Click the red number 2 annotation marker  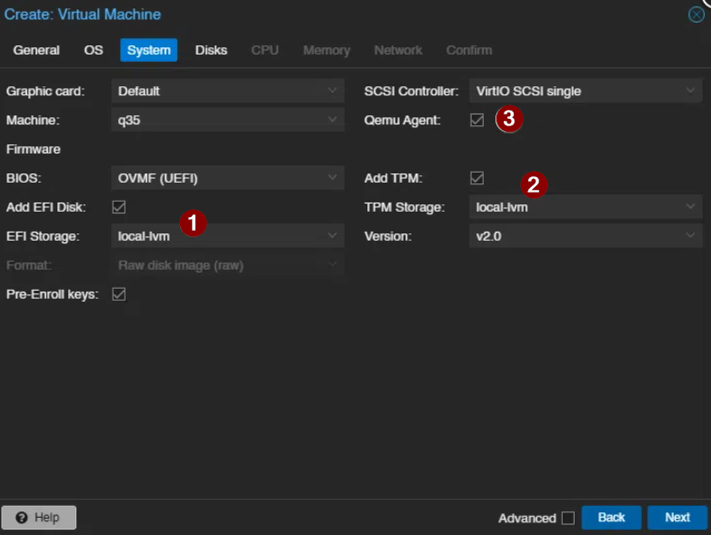point(534,185)
